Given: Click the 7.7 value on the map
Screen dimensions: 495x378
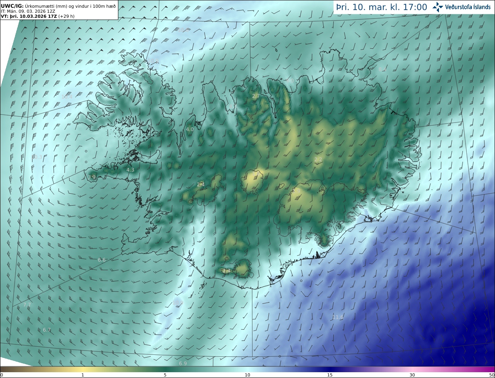Looking at the screenshot, I should [27, 305].
